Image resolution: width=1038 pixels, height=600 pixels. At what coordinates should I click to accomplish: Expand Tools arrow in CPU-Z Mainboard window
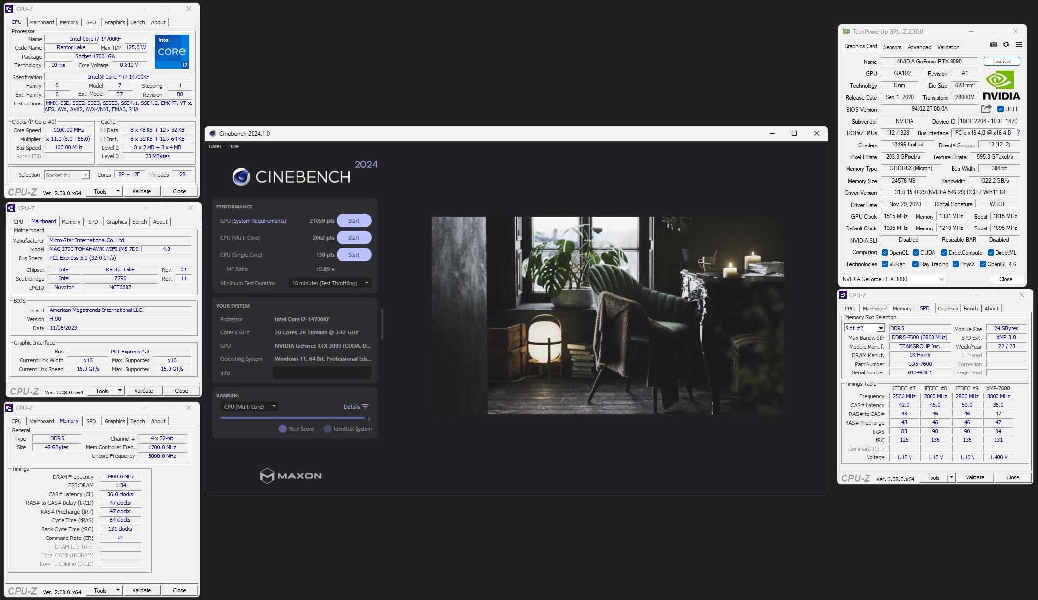coord(120,391)
